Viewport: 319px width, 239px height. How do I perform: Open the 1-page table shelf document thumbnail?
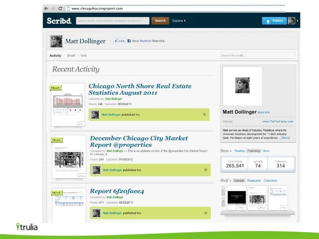click(x=278, y=197)
